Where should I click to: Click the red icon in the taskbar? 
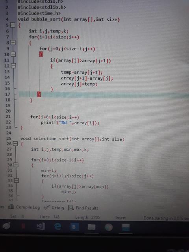24,227
